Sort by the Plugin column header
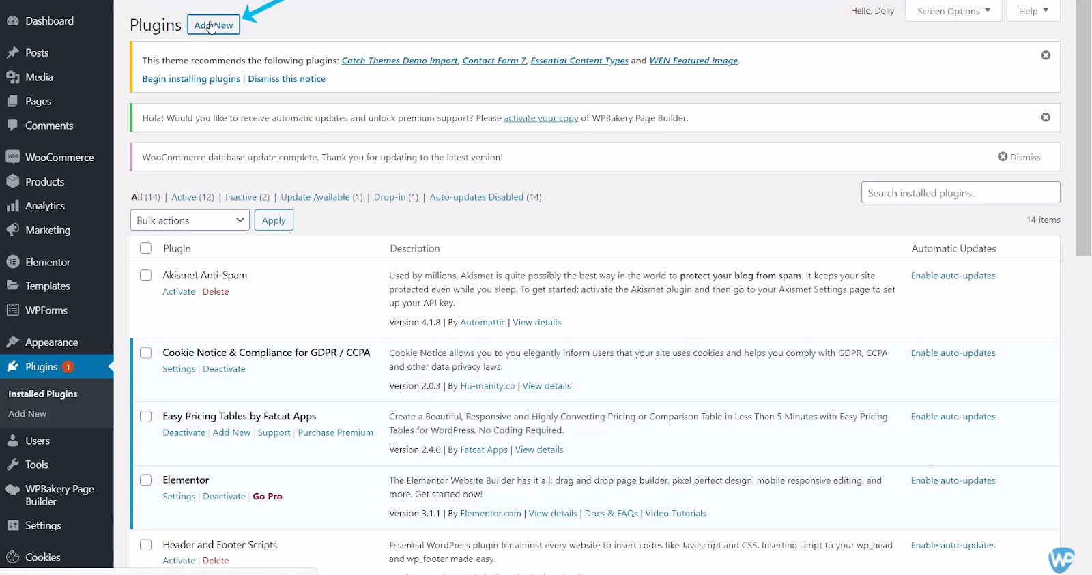The image size is (1092, 575). [x=177, y=248]
